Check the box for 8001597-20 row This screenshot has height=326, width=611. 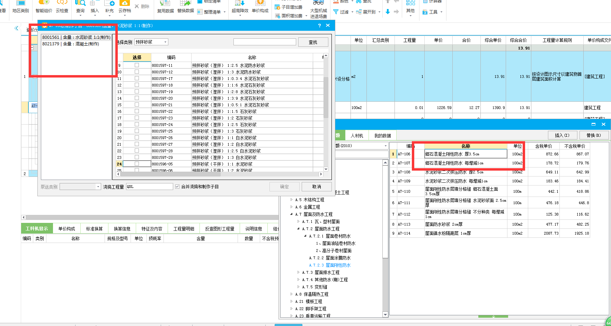137,98
